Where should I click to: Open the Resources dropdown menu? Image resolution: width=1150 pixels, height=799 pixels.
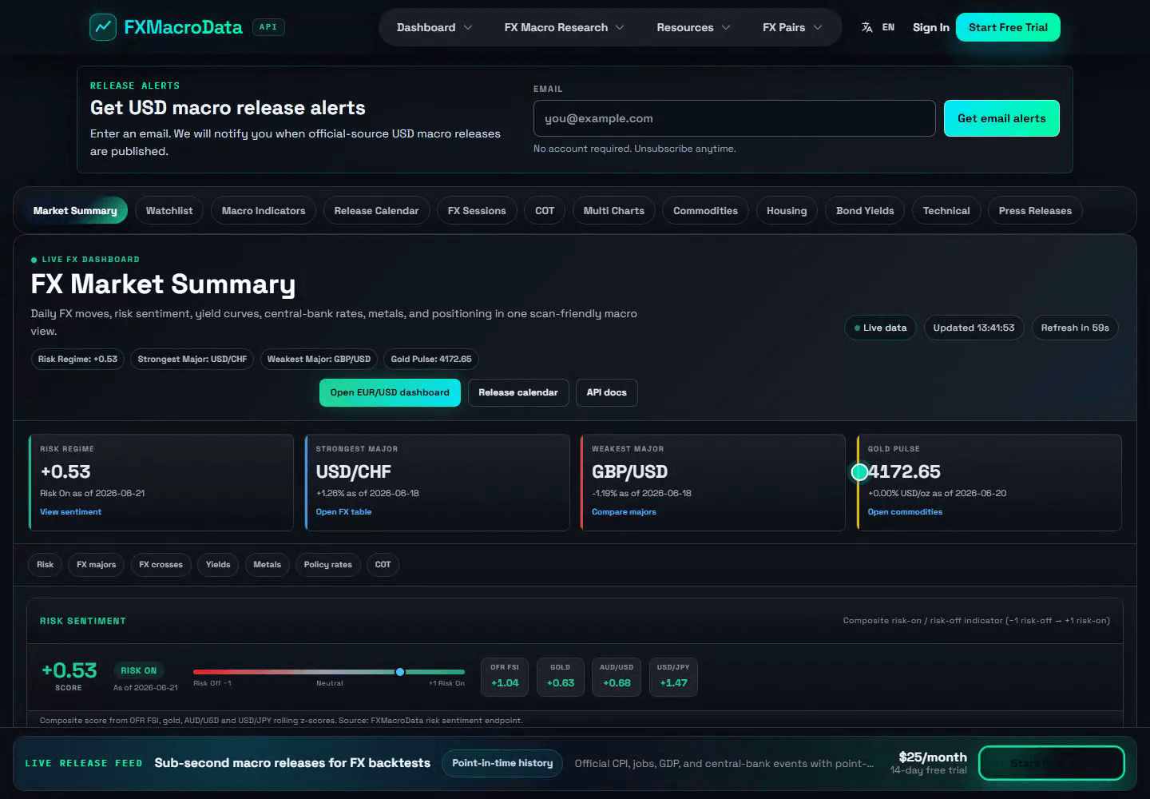pos(693,27)
